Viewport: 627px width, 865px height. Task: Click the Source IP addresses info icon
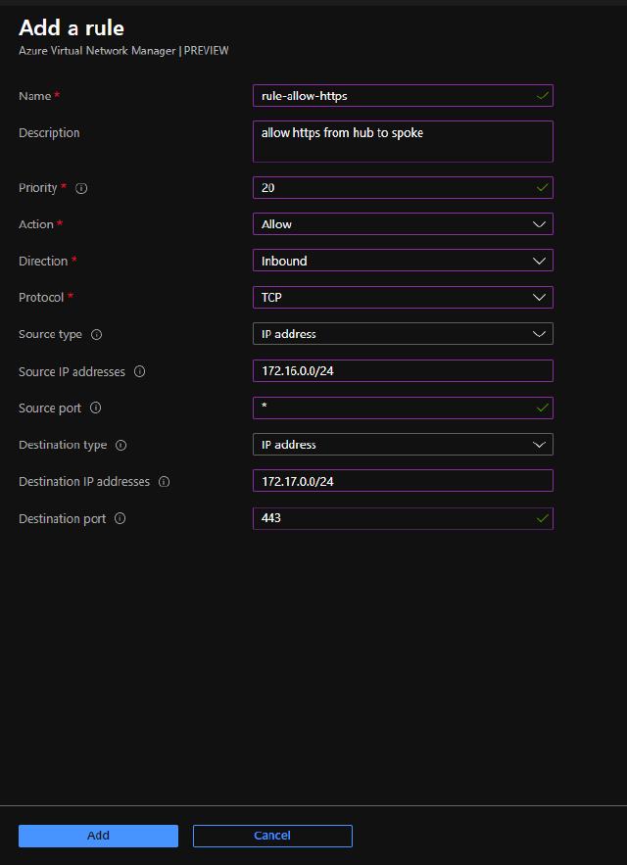point(139,372)
